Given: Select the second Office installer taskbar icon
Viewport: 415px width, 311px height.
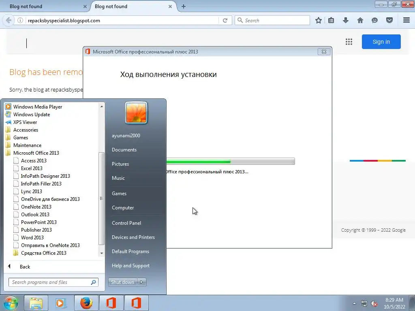Looking at the screenshot, I should [x=136, y=303].
